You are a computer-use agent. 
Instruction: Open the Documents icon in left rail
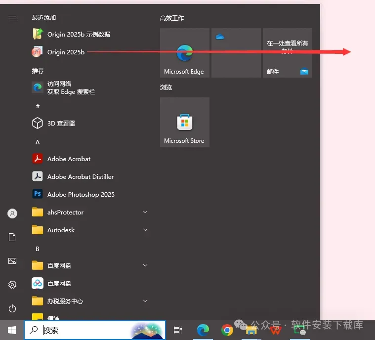12,237
